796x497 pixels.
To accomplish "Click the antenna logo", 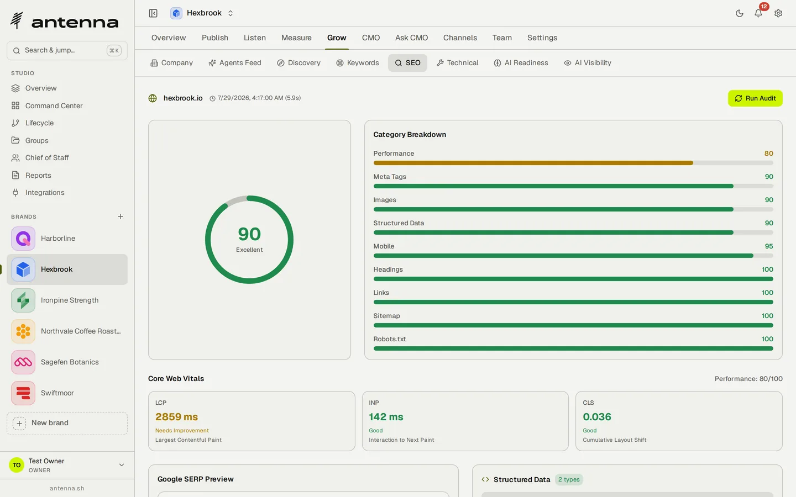I will (65, 21).
